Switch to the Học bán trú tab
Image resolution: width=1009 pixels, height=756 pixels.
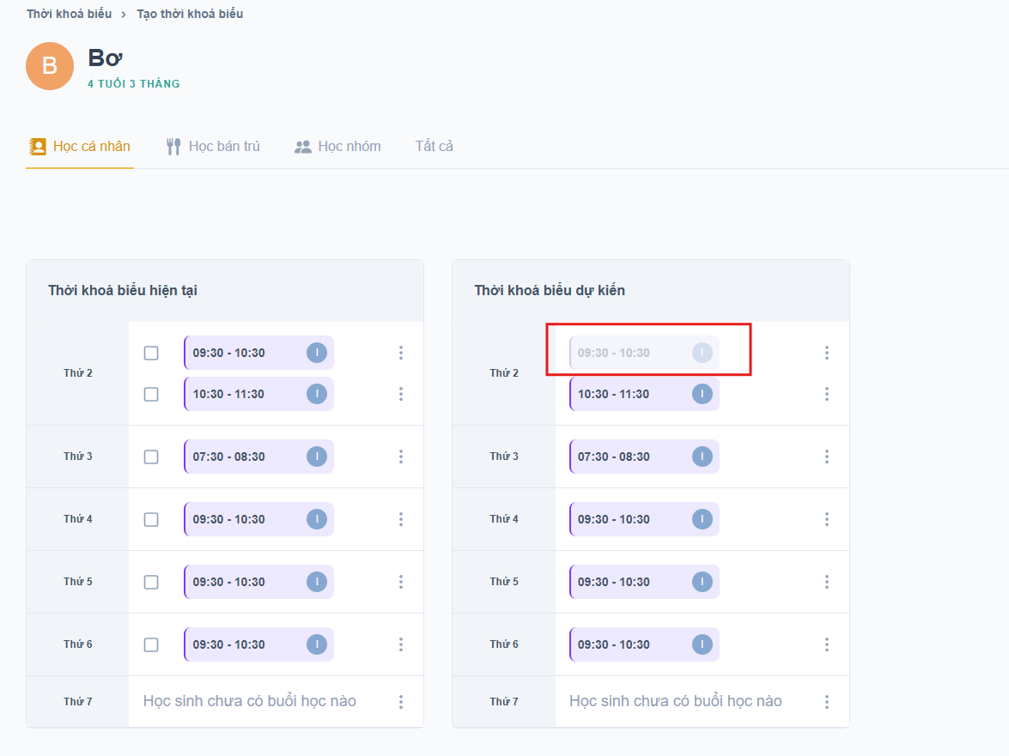[x=214, y=147]
